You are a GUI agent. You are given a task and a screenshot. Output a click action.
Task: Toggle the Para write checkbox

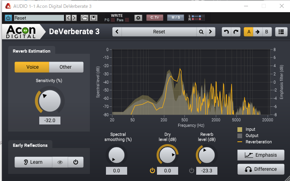pyautogui.click(x=127, y=20)
